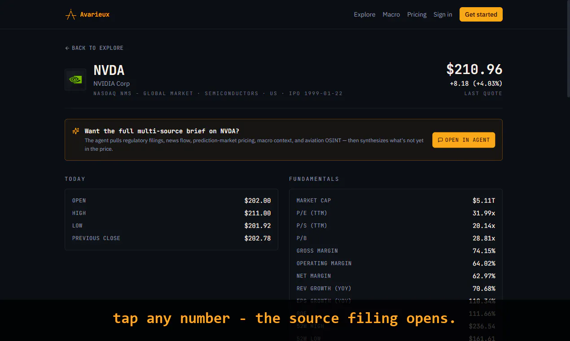
Task: Tap the Rev Growth (YoY) value 70.68%
Action: 484,289
